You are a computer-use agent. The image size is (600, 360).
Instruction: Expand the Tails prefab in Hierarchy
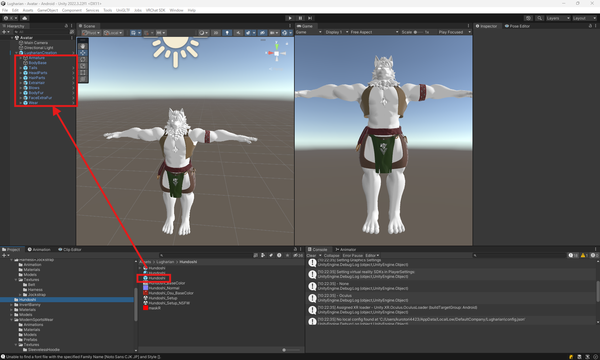(x=21, y=68)
